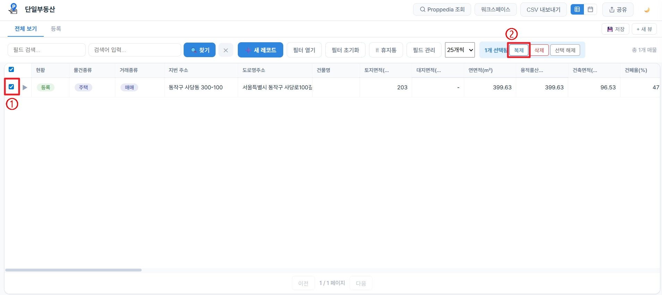Open the 휴지통 trash
The image size is (662, 295).
pyautogui.click(x=386, y=50)
